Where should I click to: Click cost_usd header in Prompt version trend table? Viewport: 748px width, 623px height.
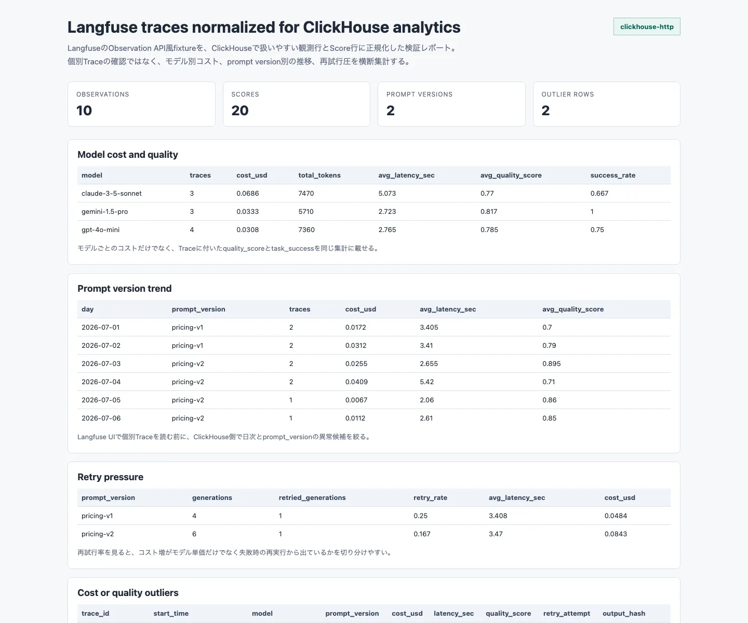tap(361, 309)
